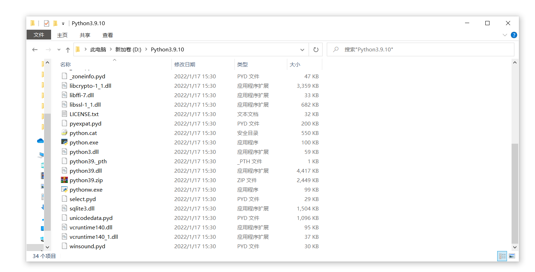Select the python39.zip archive icon
This screenshot has width=535, height=272.
coord(64,180)
